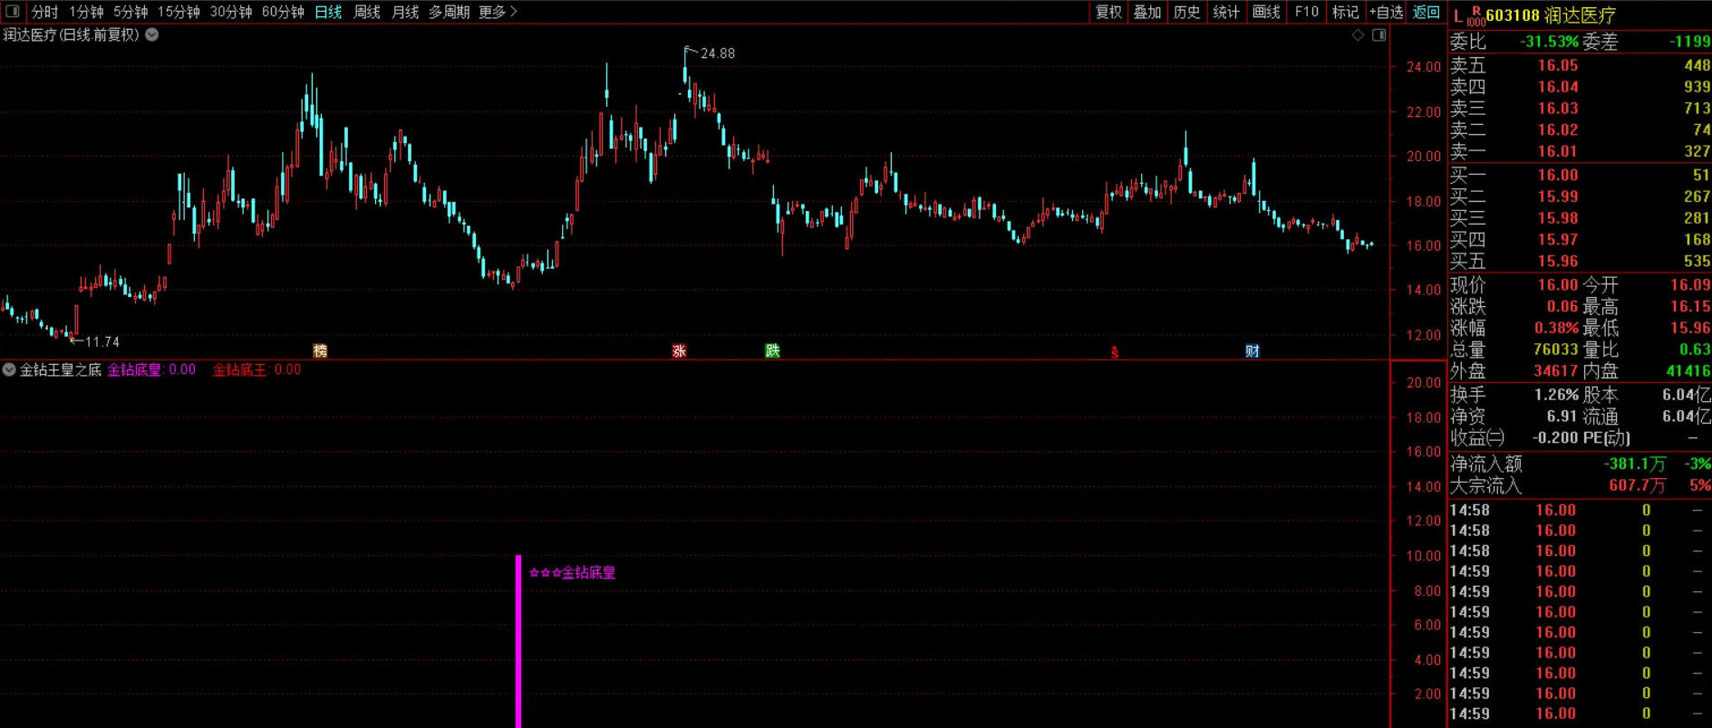The width and height of the screenshot is (1712, 728).
Task: Click the 24.88 high price label
Action: 718,53
